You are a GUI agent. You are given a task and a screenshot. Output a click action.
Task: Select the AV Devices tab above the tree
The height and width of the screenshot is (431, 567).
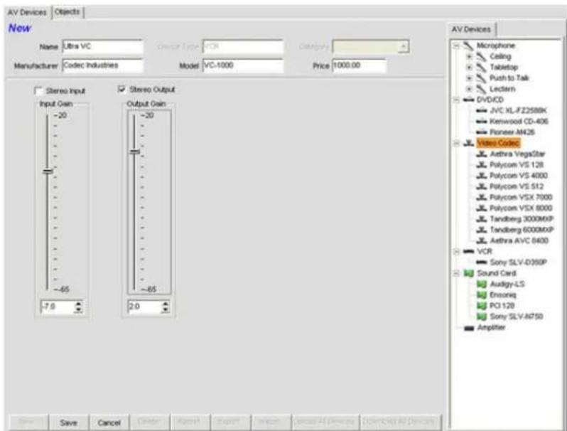pos(471,29)
